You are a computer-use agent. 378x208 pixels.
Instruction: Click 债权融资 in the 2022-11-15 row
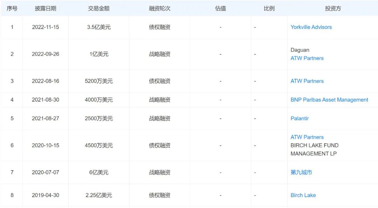[160, 27]
